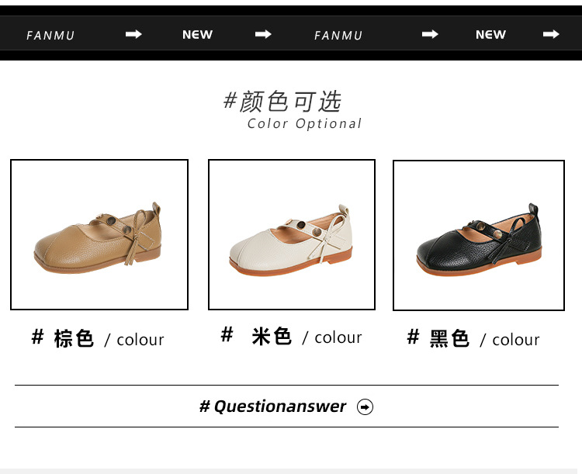
Task: Click the circled arrow beside Questionanswer
Action: tap(365, 407)
